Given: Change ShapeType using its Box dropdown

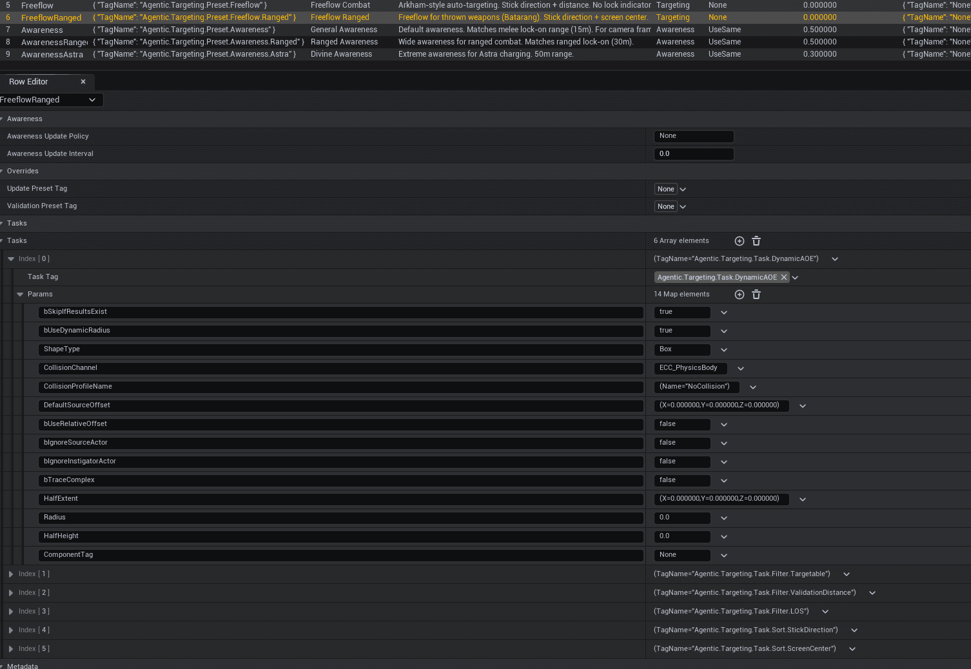Looking at the screenshot, I should pyautogui.click(x=723, y=349).
